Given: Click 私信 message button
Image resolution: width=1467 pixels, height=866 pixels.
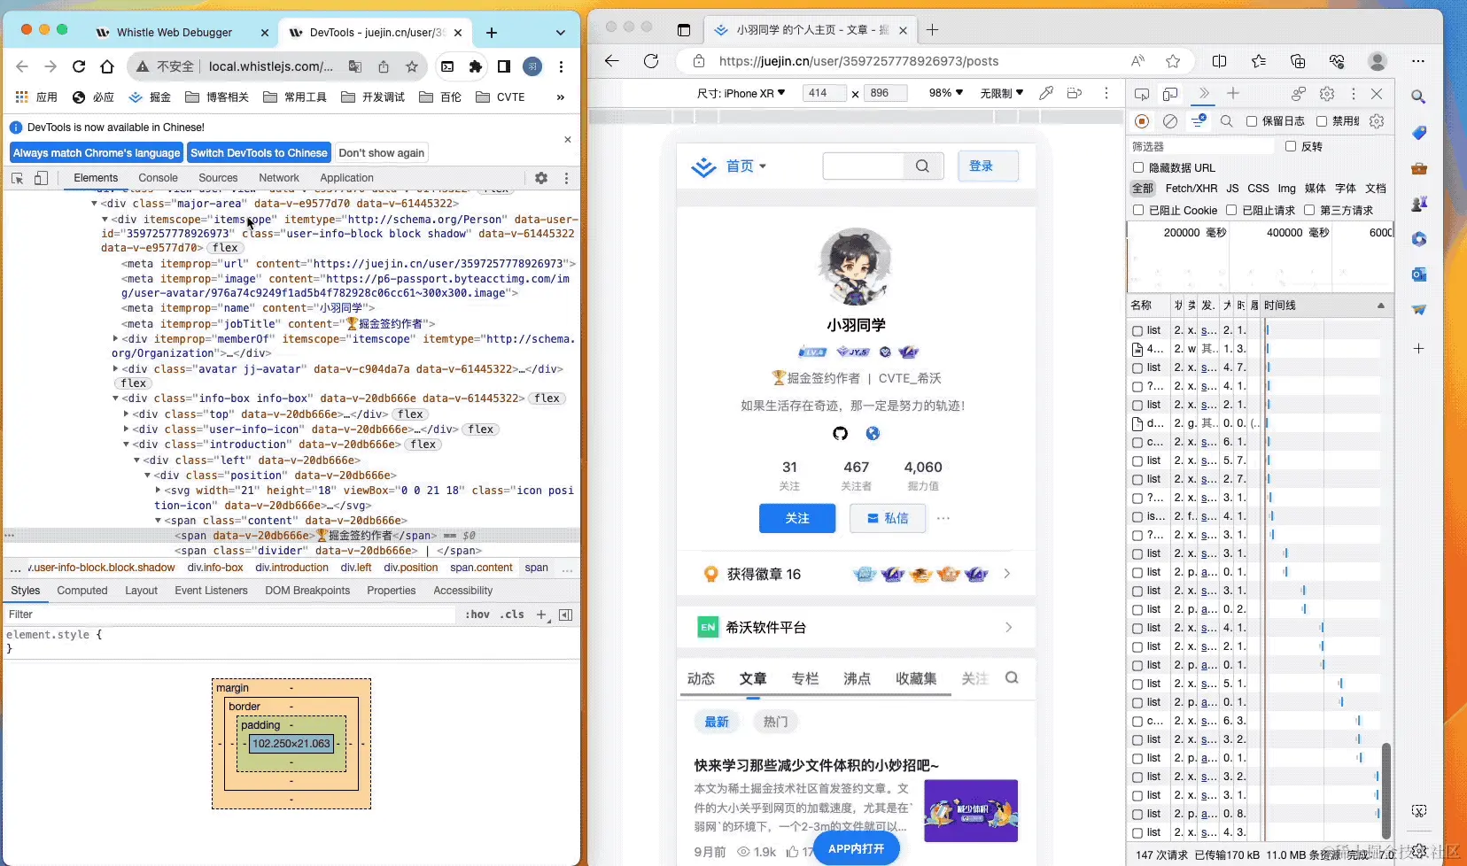Looking at the screenshot, I should 888,518.
